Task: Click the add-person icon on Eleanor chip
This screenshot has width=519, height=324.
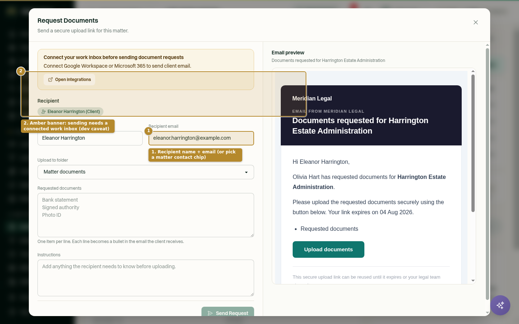Action: coord(44,112)
